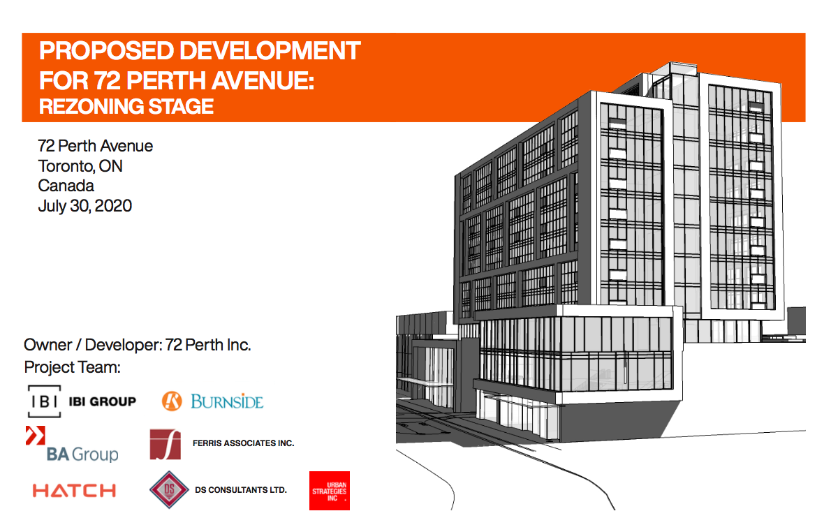Click the 'BA Group' wordmark text
The image size is (838, 518).
tap(82, 454)
